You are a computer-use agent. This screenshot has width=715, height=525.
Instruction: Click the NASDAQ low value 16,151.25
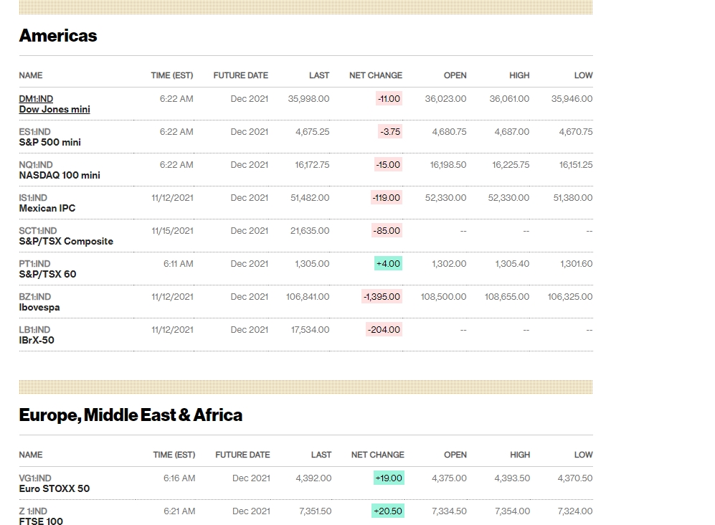(576, 165)
